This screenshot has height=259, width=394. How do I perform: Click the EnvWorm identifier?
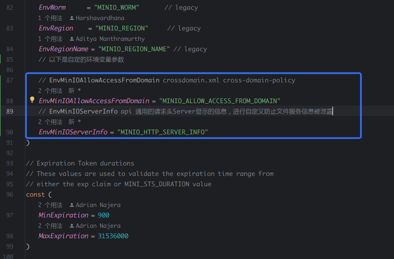52,8
